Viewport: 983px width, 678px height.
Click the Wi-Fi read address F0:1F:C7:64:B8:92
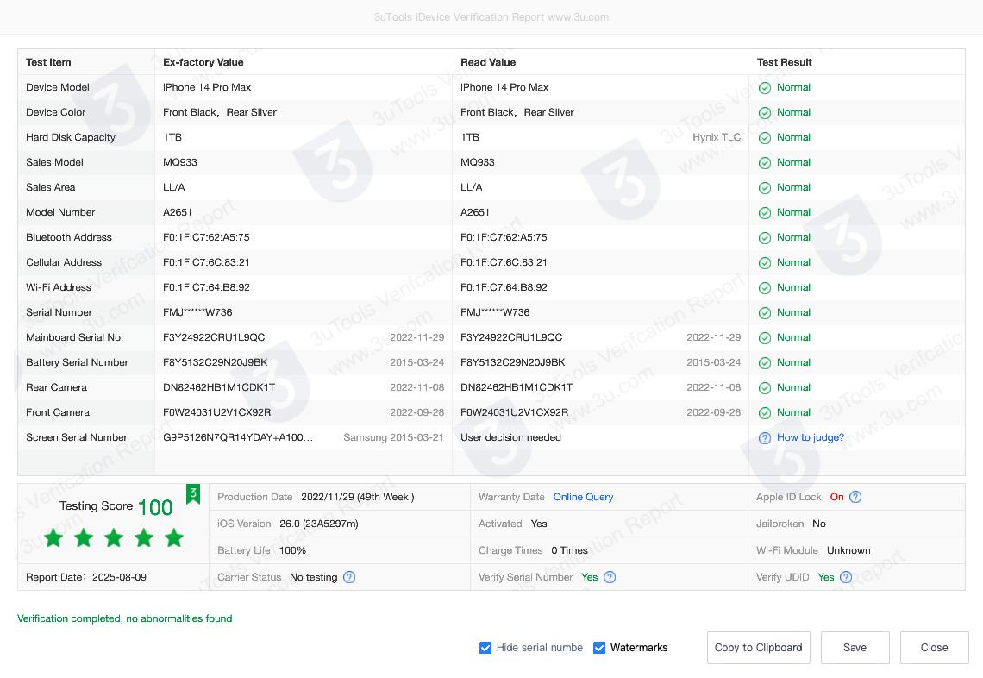[504, 287]
